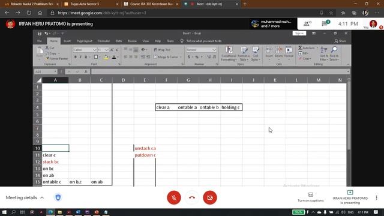Image resolution: width=384 pixels, height=216 pixels.
Task: Unmute the microphone in Meet
Action: pyautogui.click(x=174, y=197)
